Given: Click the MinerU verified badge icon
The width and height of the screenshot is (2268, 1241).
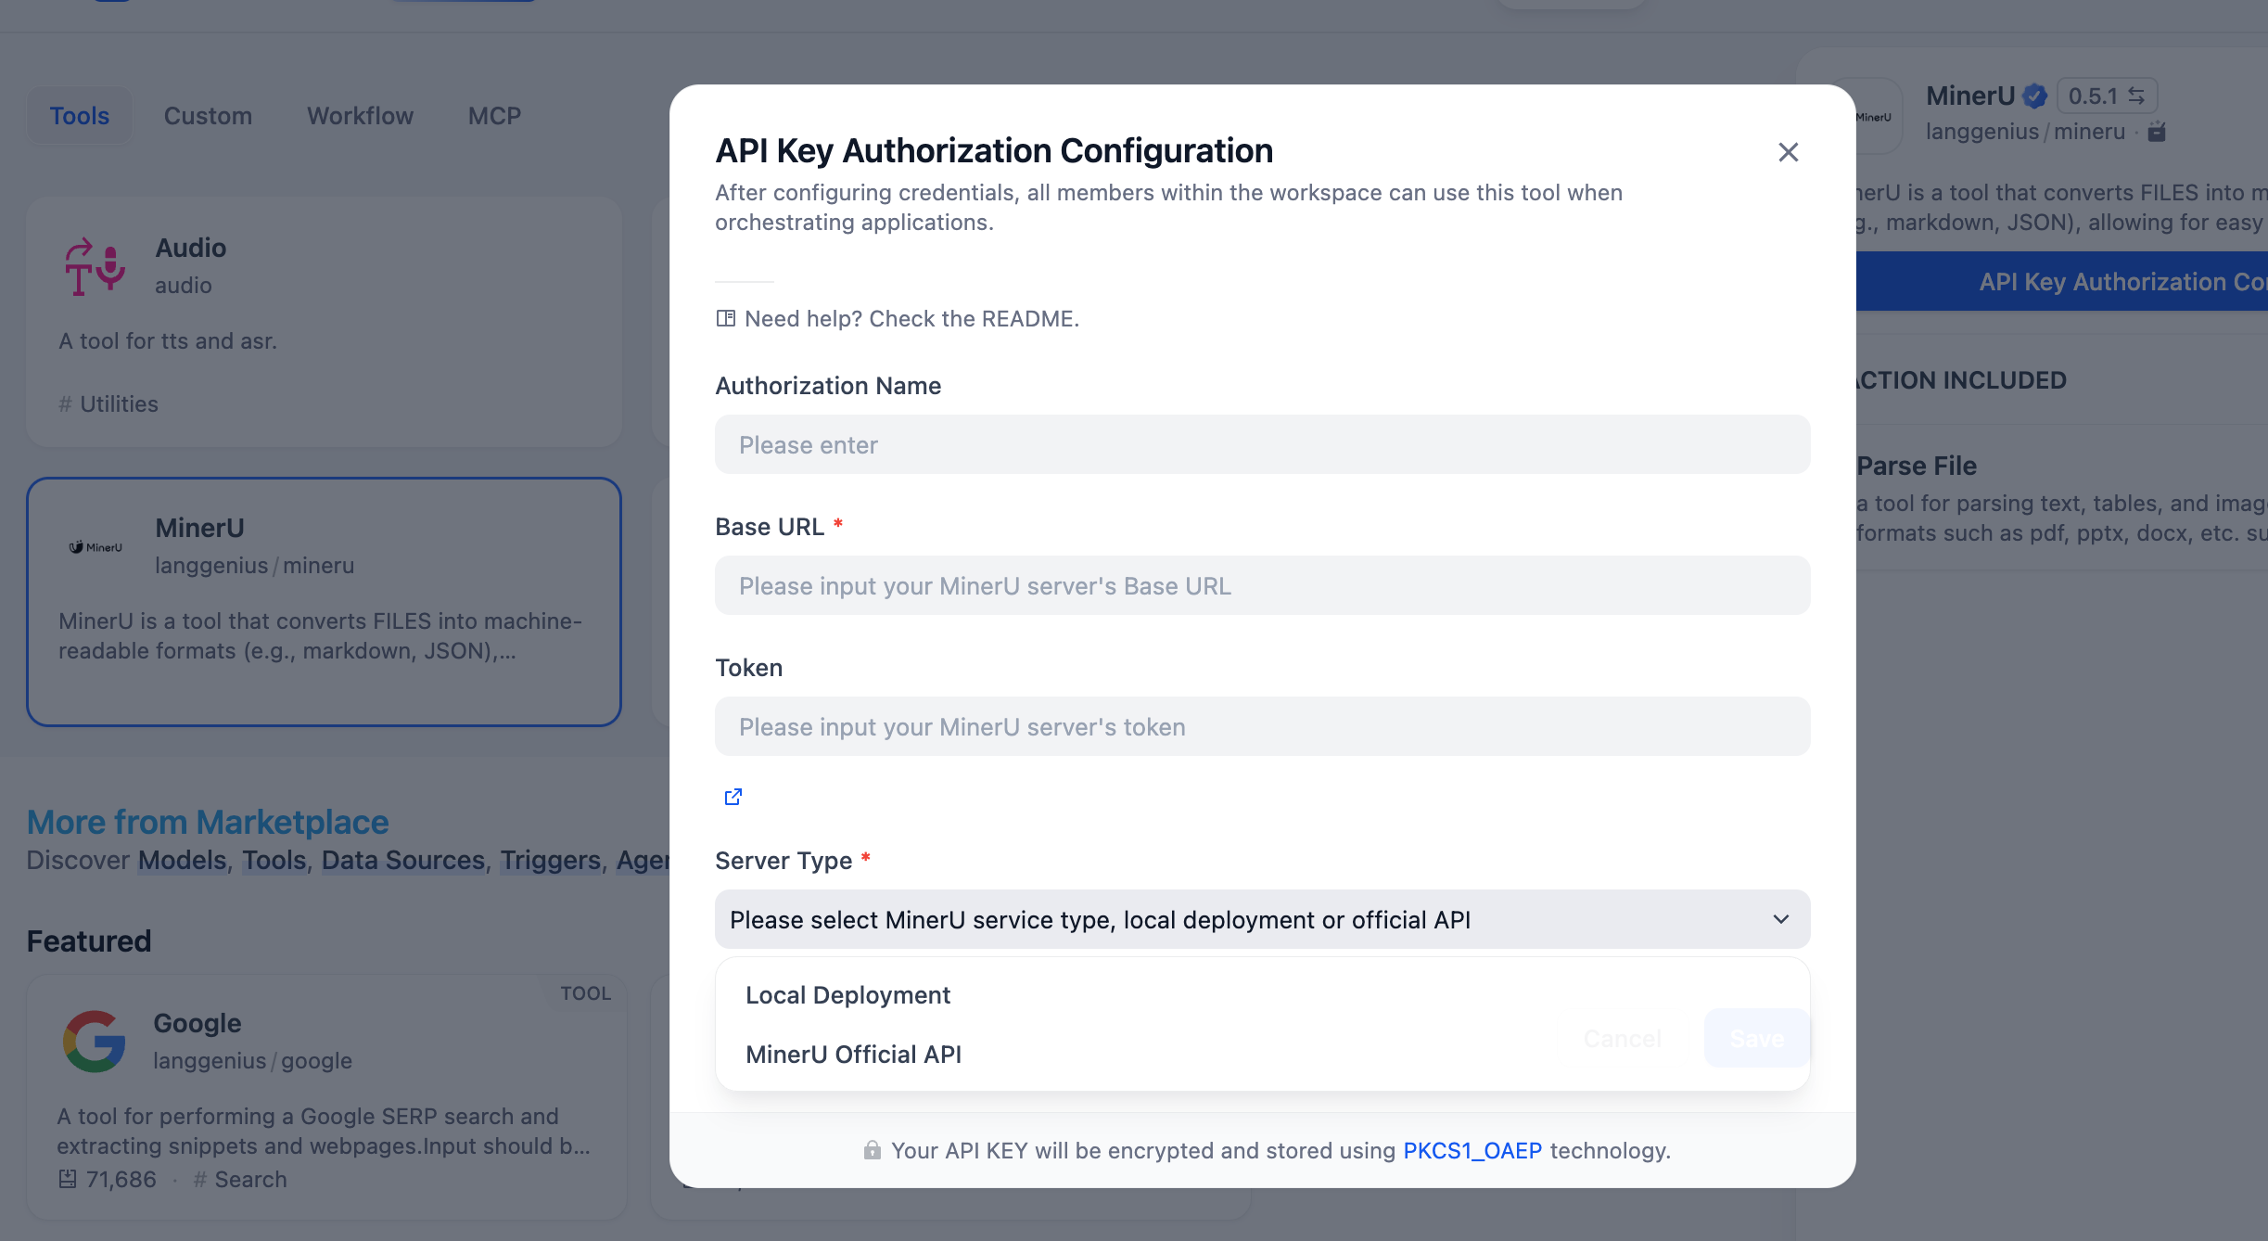Looking at the screenshot, I should (x=2035, y=96).
